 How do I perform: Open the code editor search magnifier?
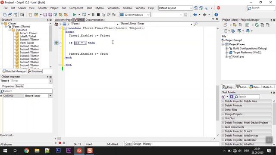tap(195, 24)
